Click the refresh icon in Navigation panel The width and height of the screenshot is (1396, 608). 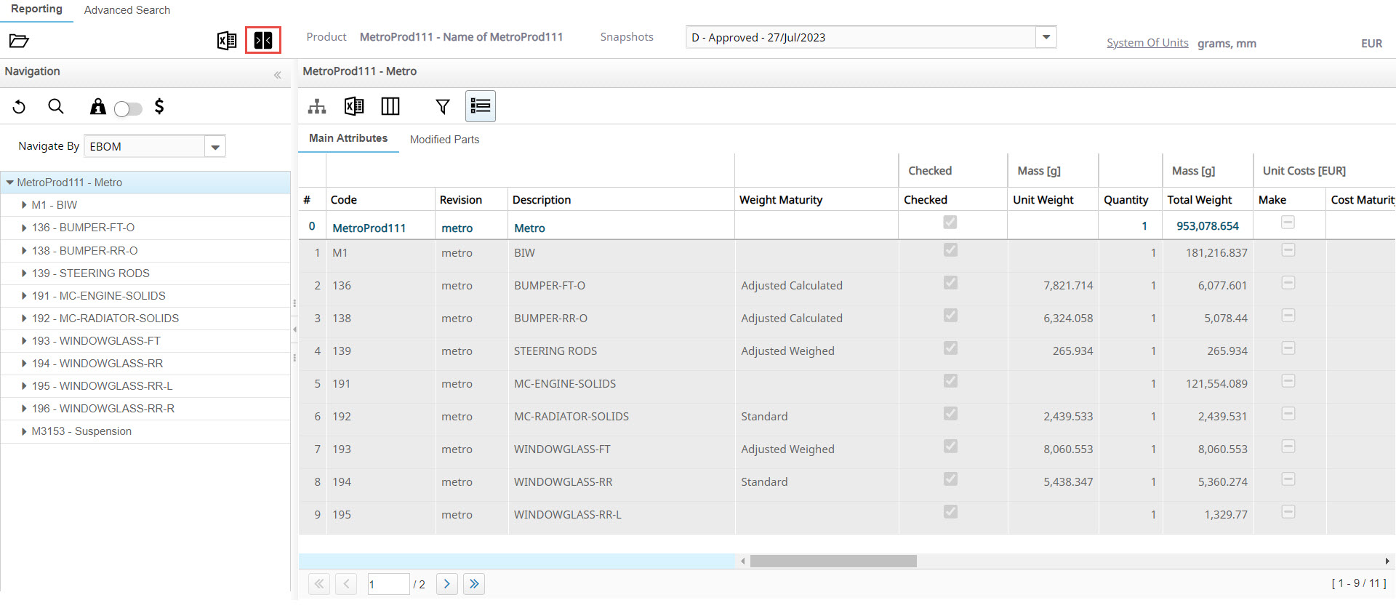point(20,108)
